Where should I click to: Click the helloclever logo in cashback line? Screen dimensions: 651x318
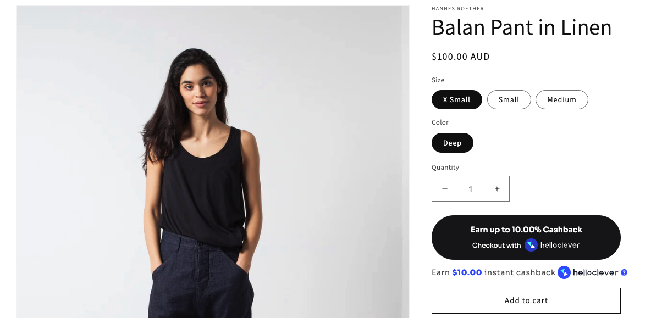click(564, 272)
